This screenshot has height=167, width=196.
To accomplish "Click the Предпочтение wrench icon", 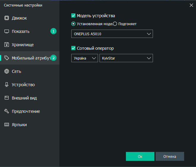I will click(x=7, y=111).
